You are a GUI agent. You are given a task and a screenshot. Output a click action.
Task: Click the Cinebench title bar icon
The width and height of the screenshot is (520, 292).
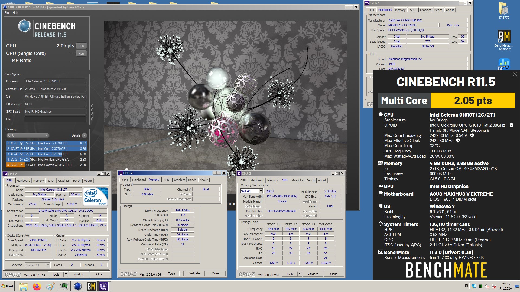pos(5,7)
